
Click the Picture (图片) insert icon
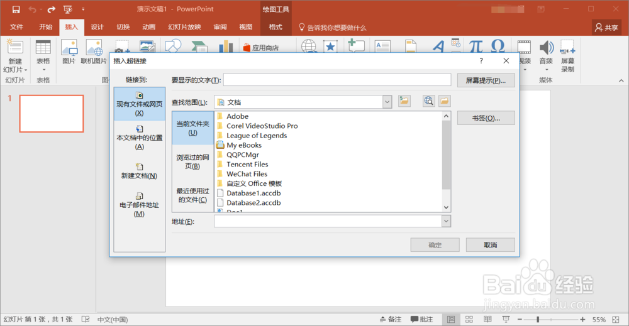pyautogui.click(x=69, y=48)
